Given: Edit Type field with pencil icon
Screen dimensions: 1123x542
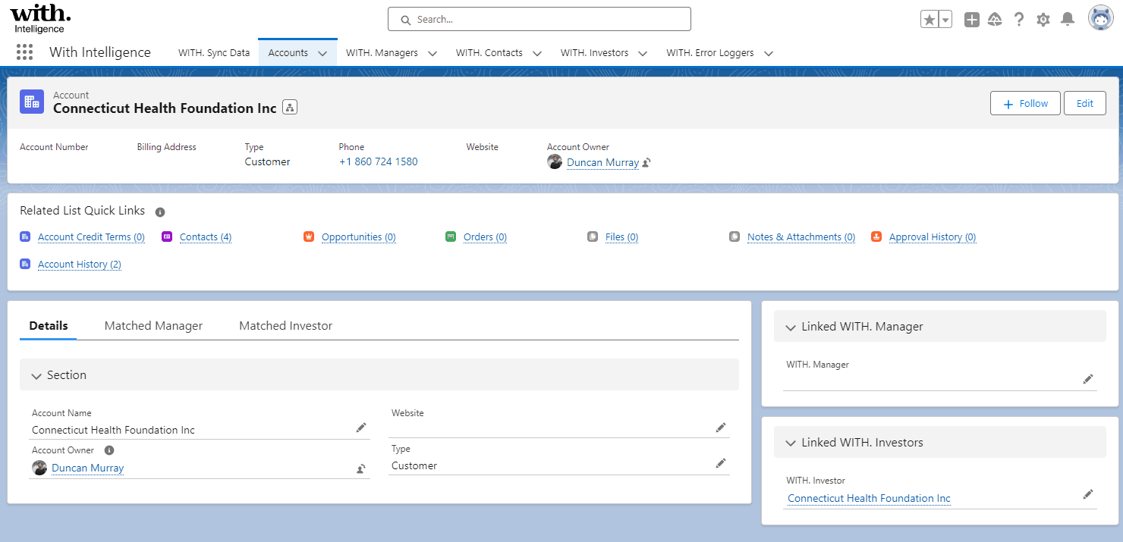Looking at the screenshot, I should pyautogui.click(x=721, y=463).
